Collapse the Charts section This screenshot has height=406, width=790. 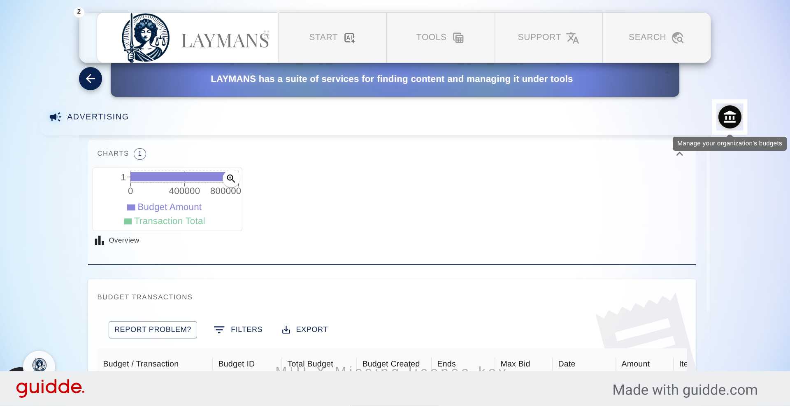[680, 154]
